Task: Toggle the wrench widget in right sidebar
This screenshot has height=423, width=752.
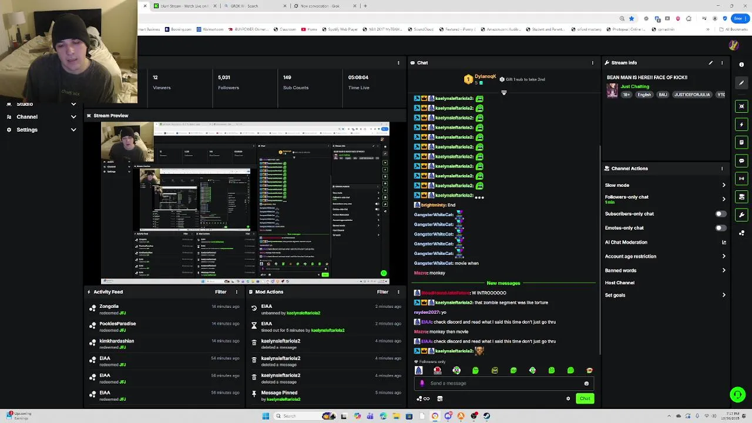Action: coord(741,215)
